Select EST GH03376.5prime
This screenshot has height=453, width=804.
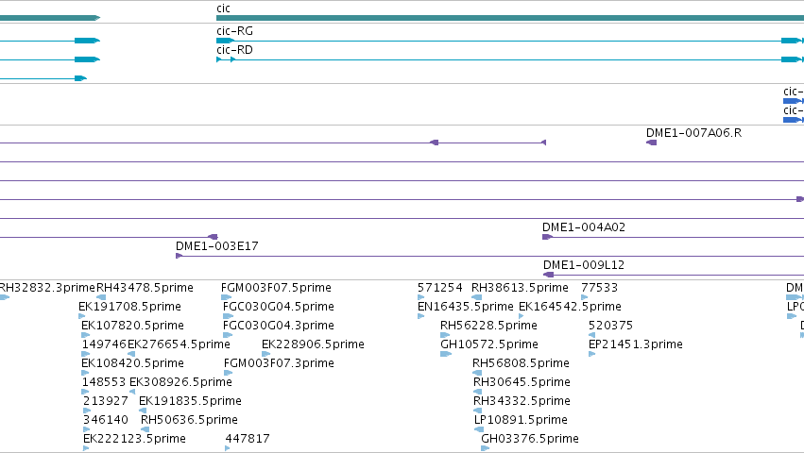coord(530,439)
